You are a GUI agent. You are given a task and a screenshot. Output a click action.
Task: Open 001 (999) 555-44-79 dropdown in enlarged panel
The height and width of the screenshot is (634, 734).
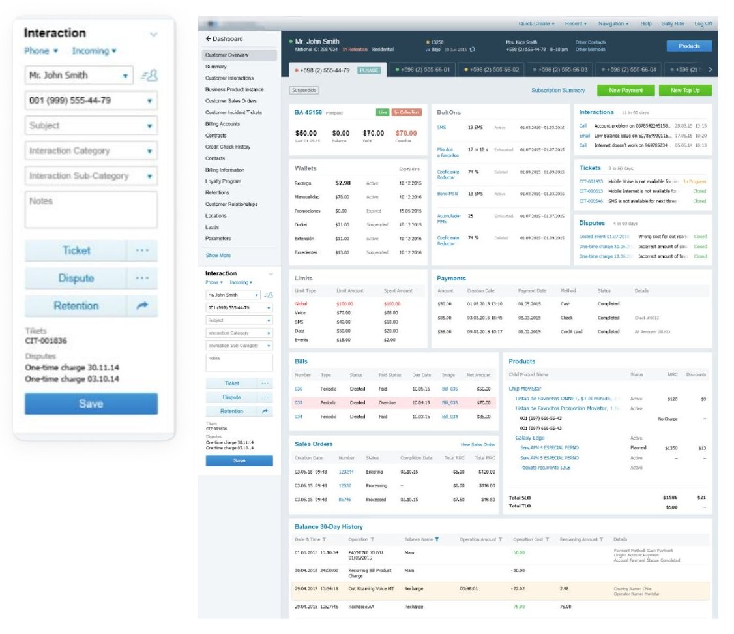(91, 100)
